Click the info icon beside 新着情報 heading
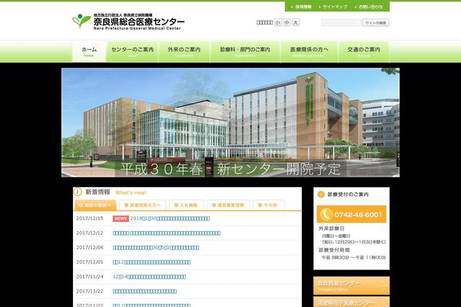 click(78, 192)
